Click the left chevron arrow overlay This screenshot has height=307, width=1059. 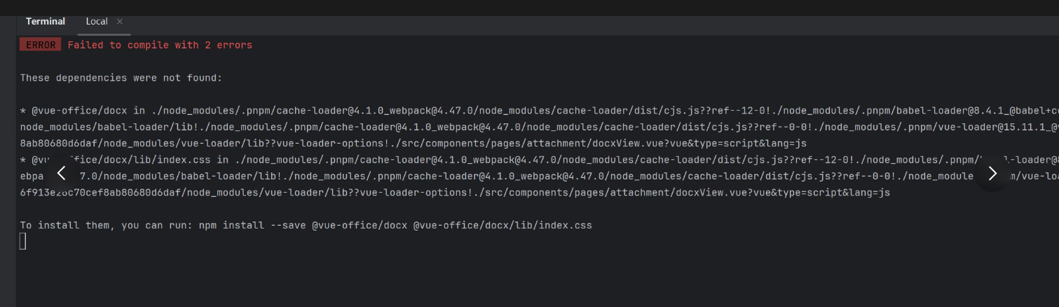pyautogui.click(x=61, y=173)
